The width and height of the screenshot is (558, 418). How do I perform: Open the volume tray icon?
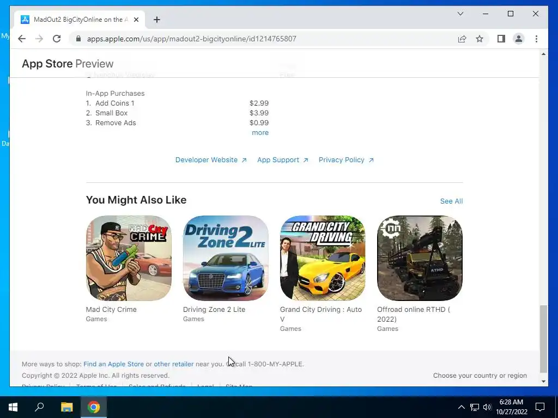click(x=487, y=407)
